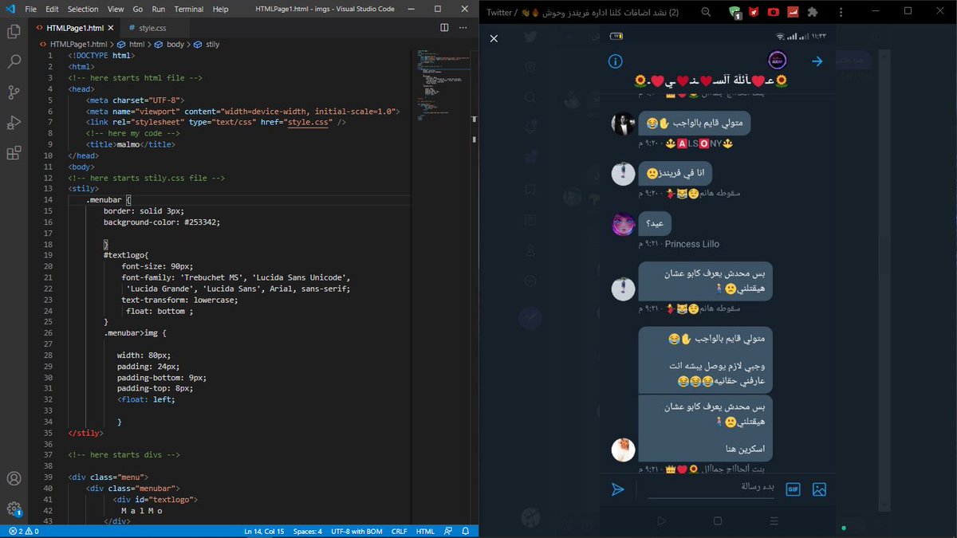
Task: Open the red fox-shaped browser extension
Action: (754, 12)
